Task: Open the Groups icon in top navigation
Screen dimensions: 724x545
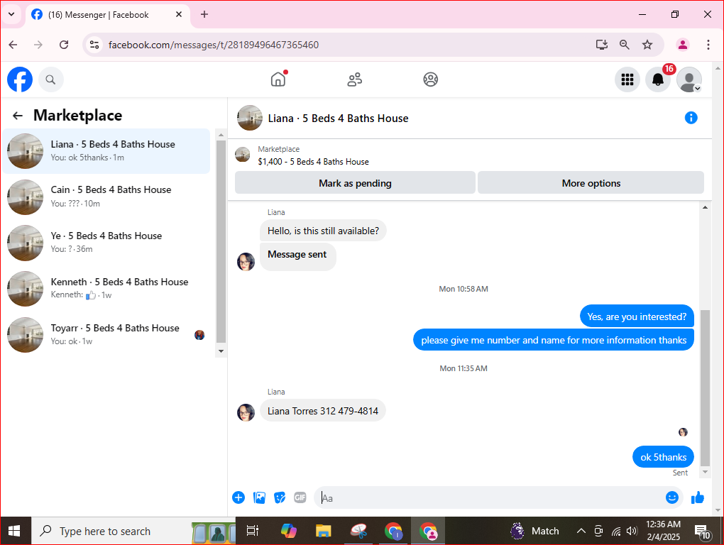Action: 430,79
